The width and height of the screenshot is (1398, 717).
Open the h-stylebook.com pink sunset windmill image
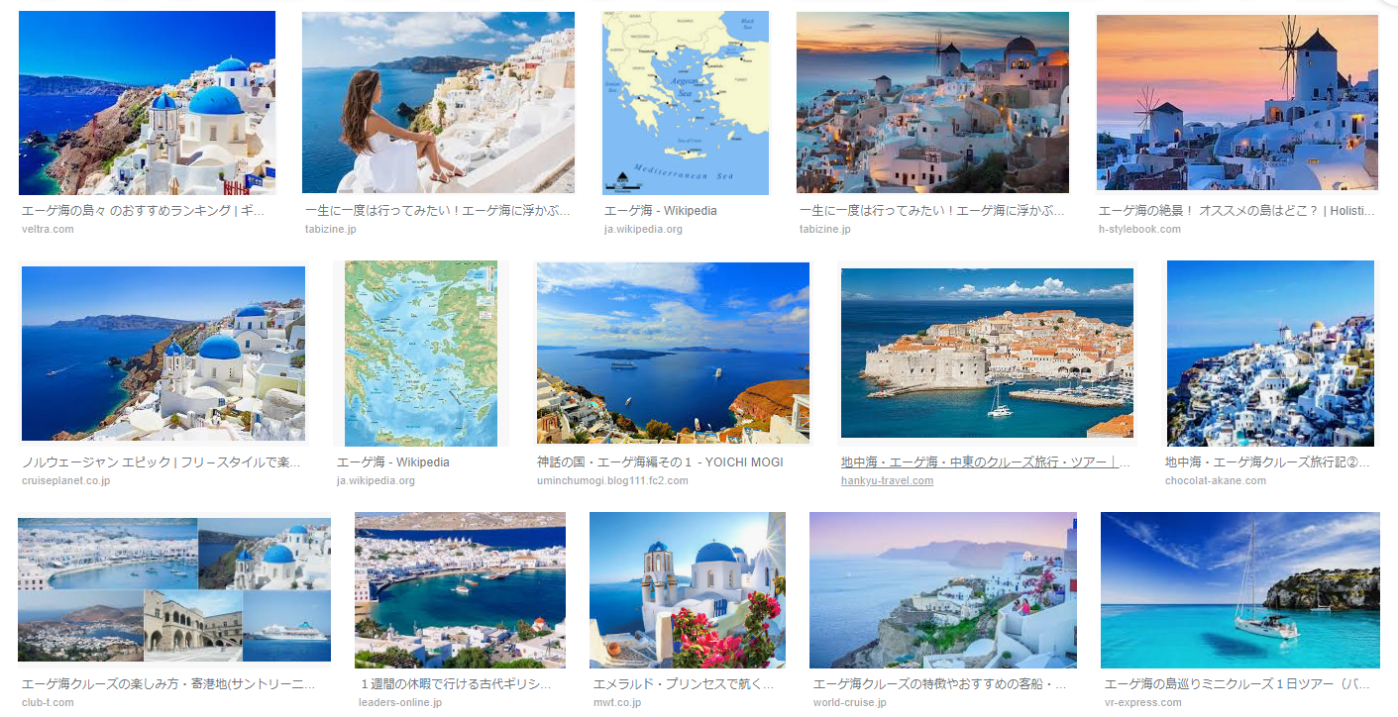(1237, 102)
